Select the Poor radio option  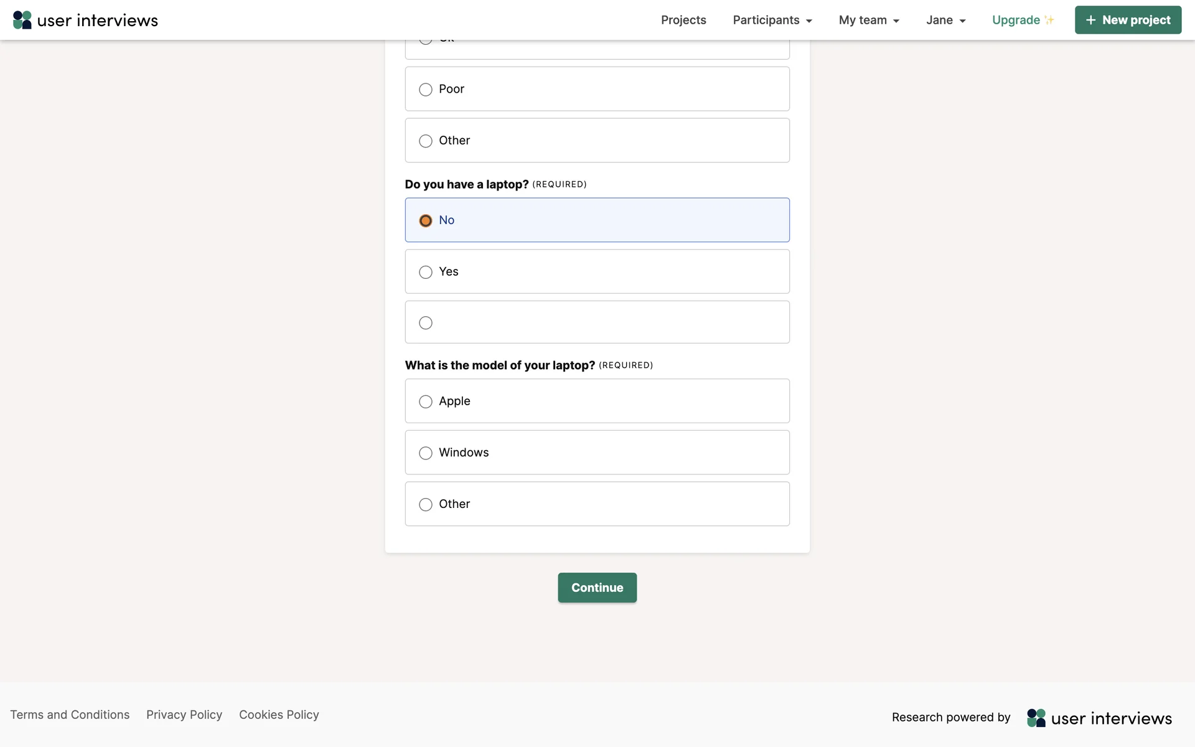tap(426, 90)
